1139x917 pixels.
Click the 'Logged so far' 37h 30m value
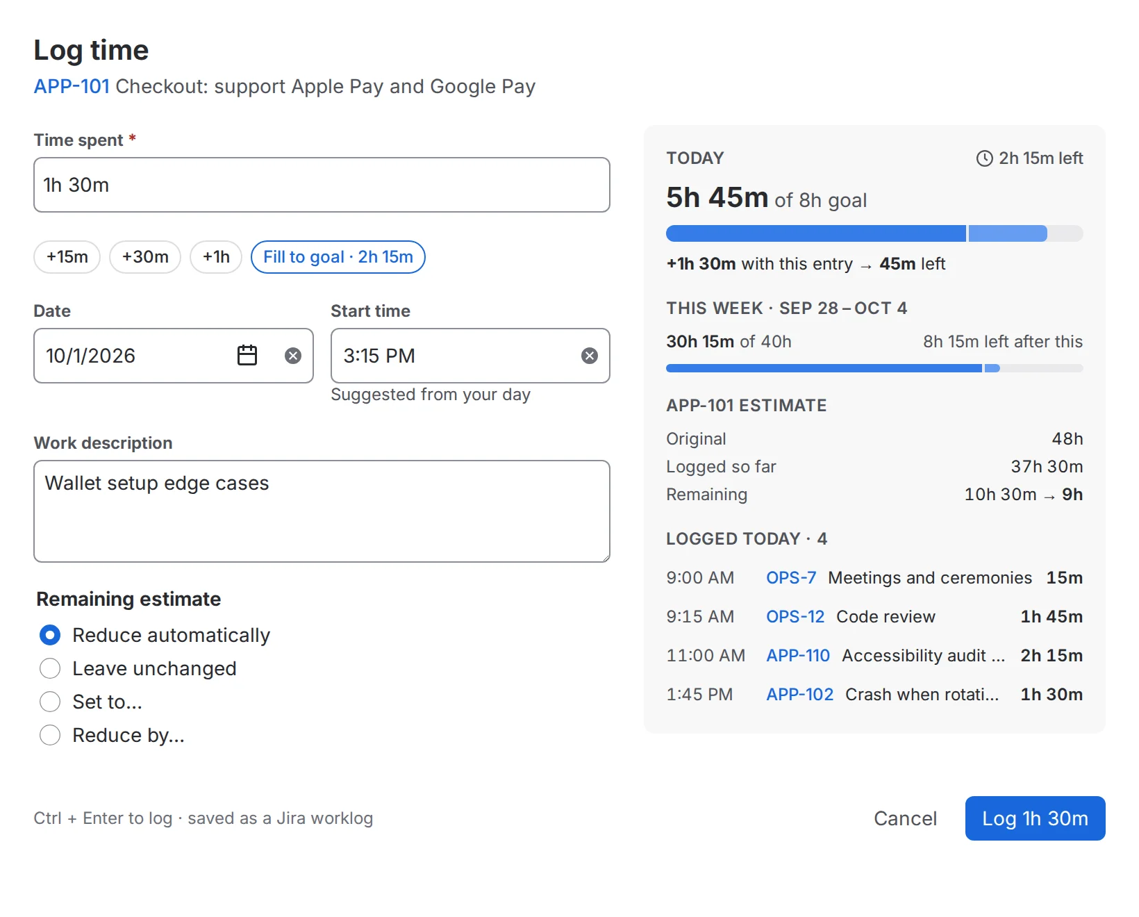click(1047, 467)
